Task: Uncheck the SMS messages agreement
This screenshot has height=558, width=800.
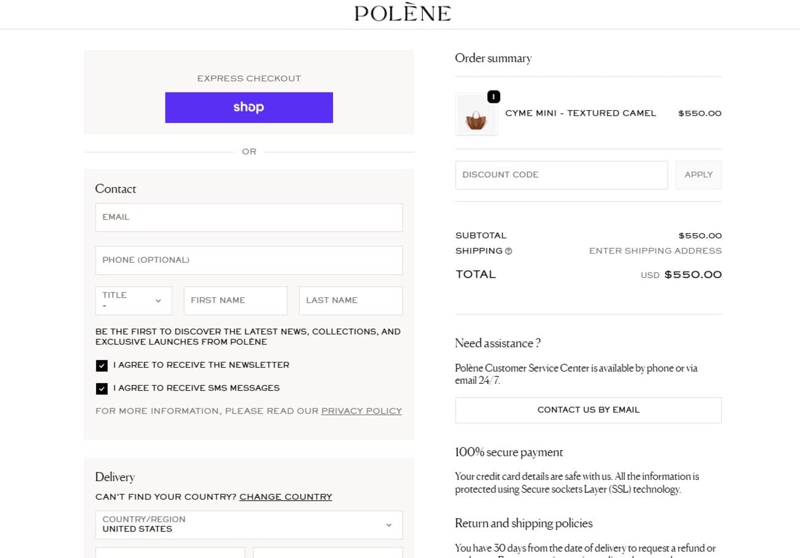Action: click(x=102, y=388)
